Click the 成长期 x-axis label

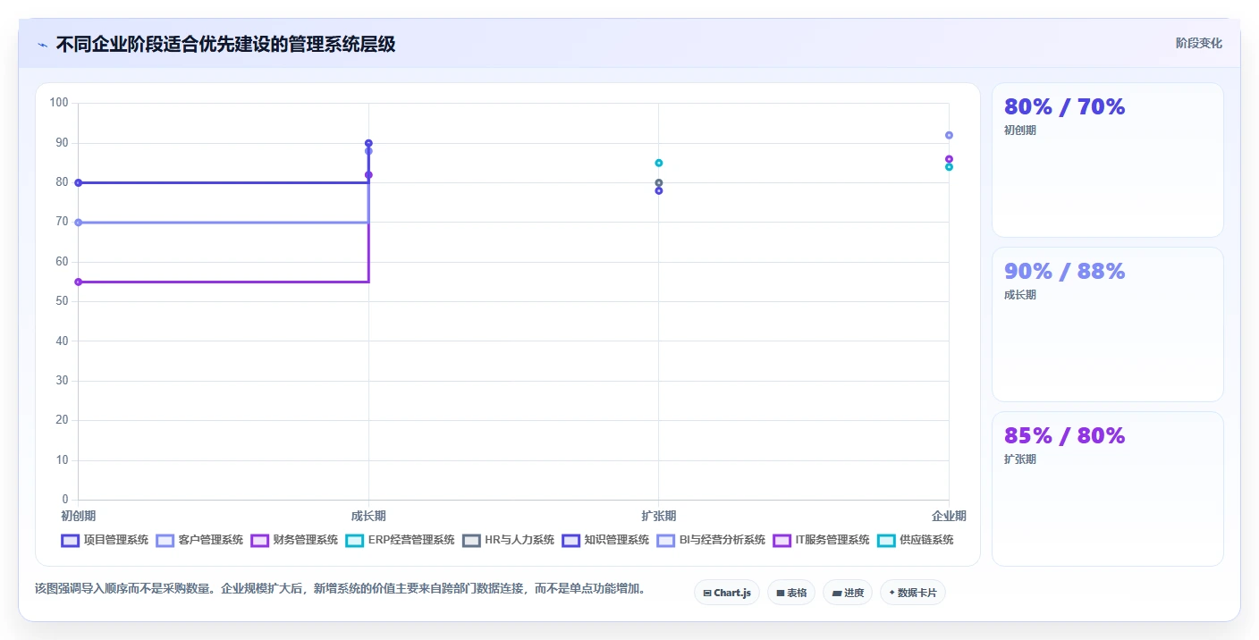(x=368, y=516)
